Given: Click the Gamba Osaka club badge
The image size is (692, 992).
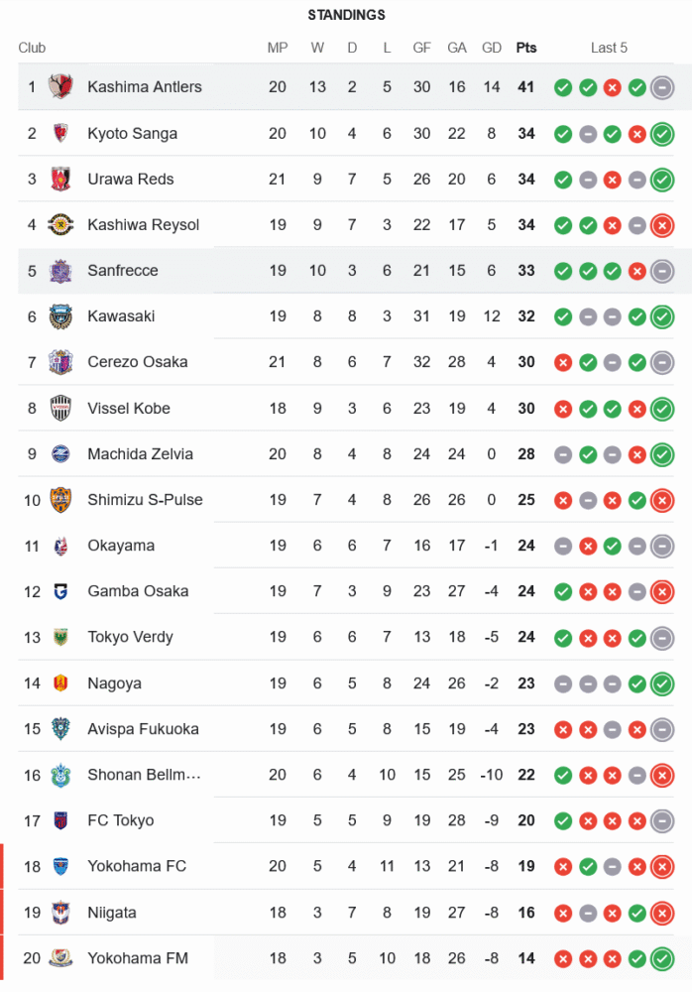Looking at the screenshot, I should tap(61, 591).
